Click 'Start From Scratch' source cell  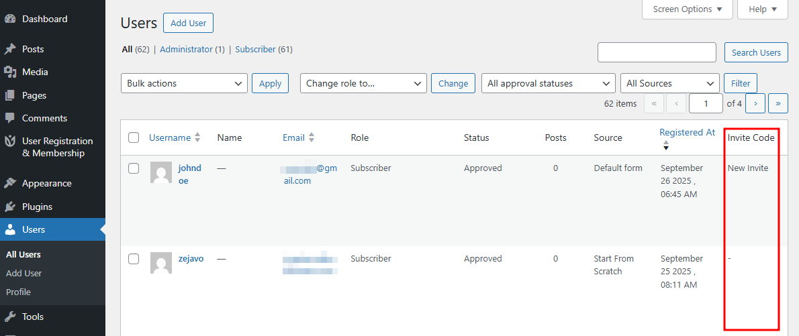click(614, 265)
